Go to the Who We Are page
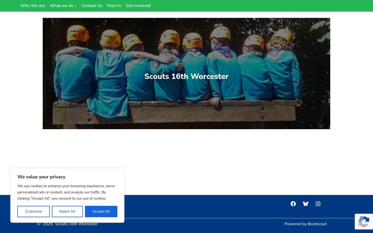This screenshot has width=373, height=233. click(33, 6)
